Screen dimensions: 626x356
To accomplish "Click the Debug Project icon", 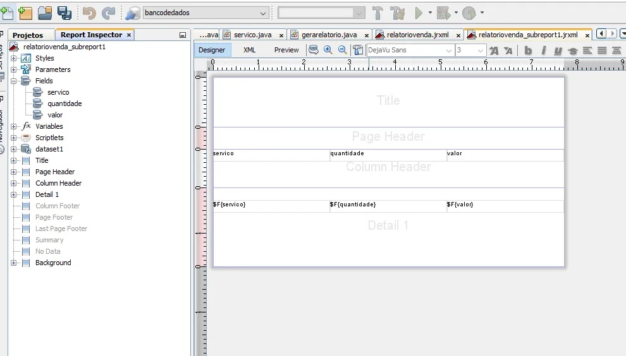I will (443, 13).
